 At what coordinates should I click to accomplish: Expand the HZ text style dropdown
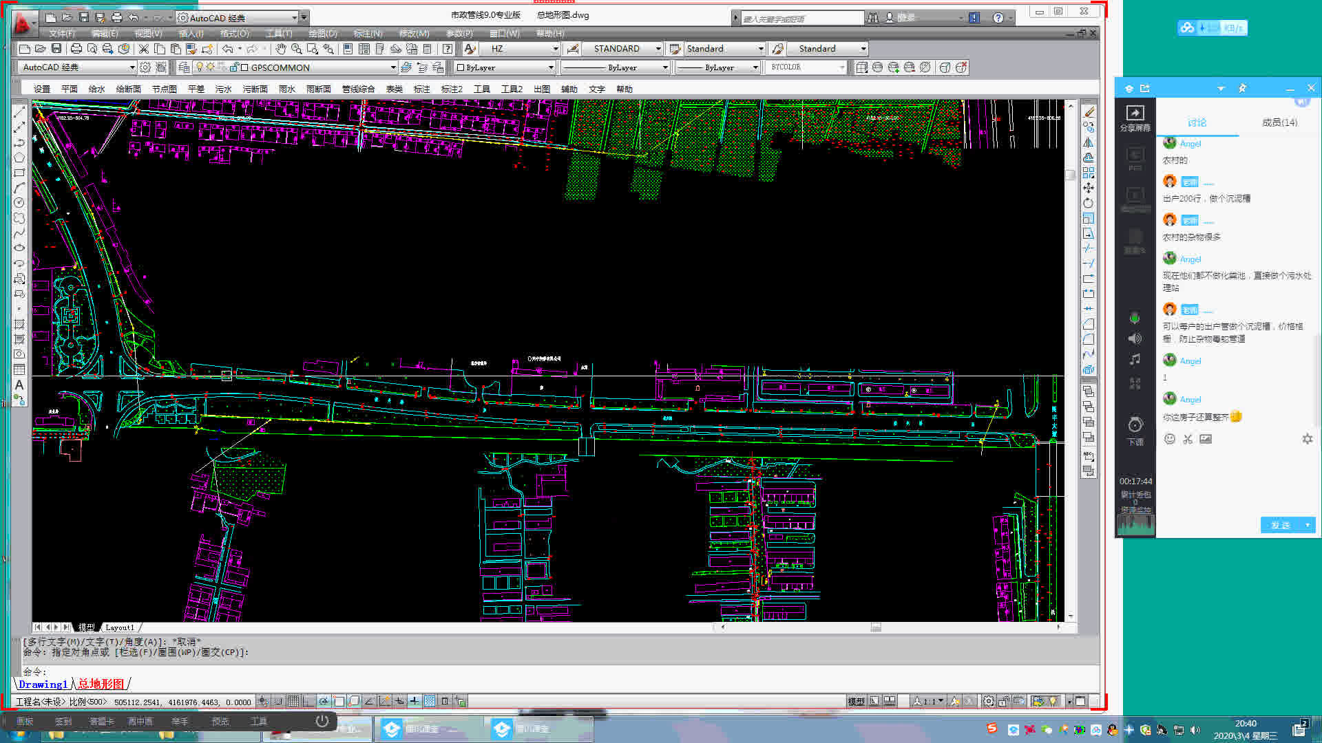555,49
